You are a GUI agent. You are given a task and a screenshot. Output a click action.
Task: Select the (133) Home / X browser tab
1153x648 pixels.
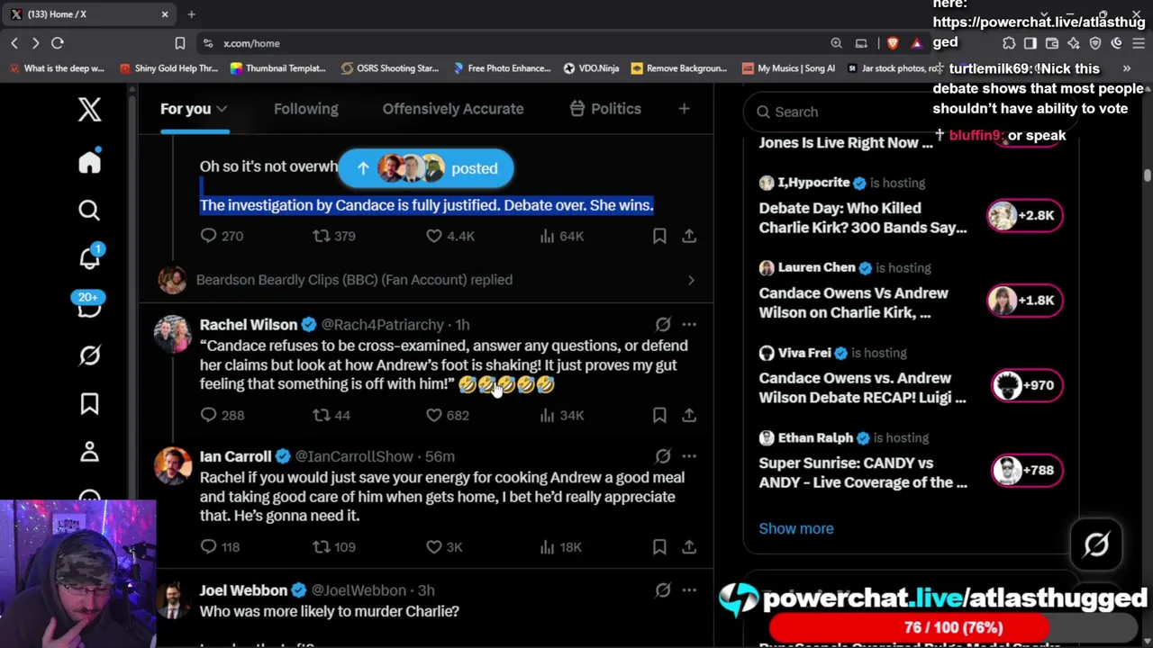[90, 14]
